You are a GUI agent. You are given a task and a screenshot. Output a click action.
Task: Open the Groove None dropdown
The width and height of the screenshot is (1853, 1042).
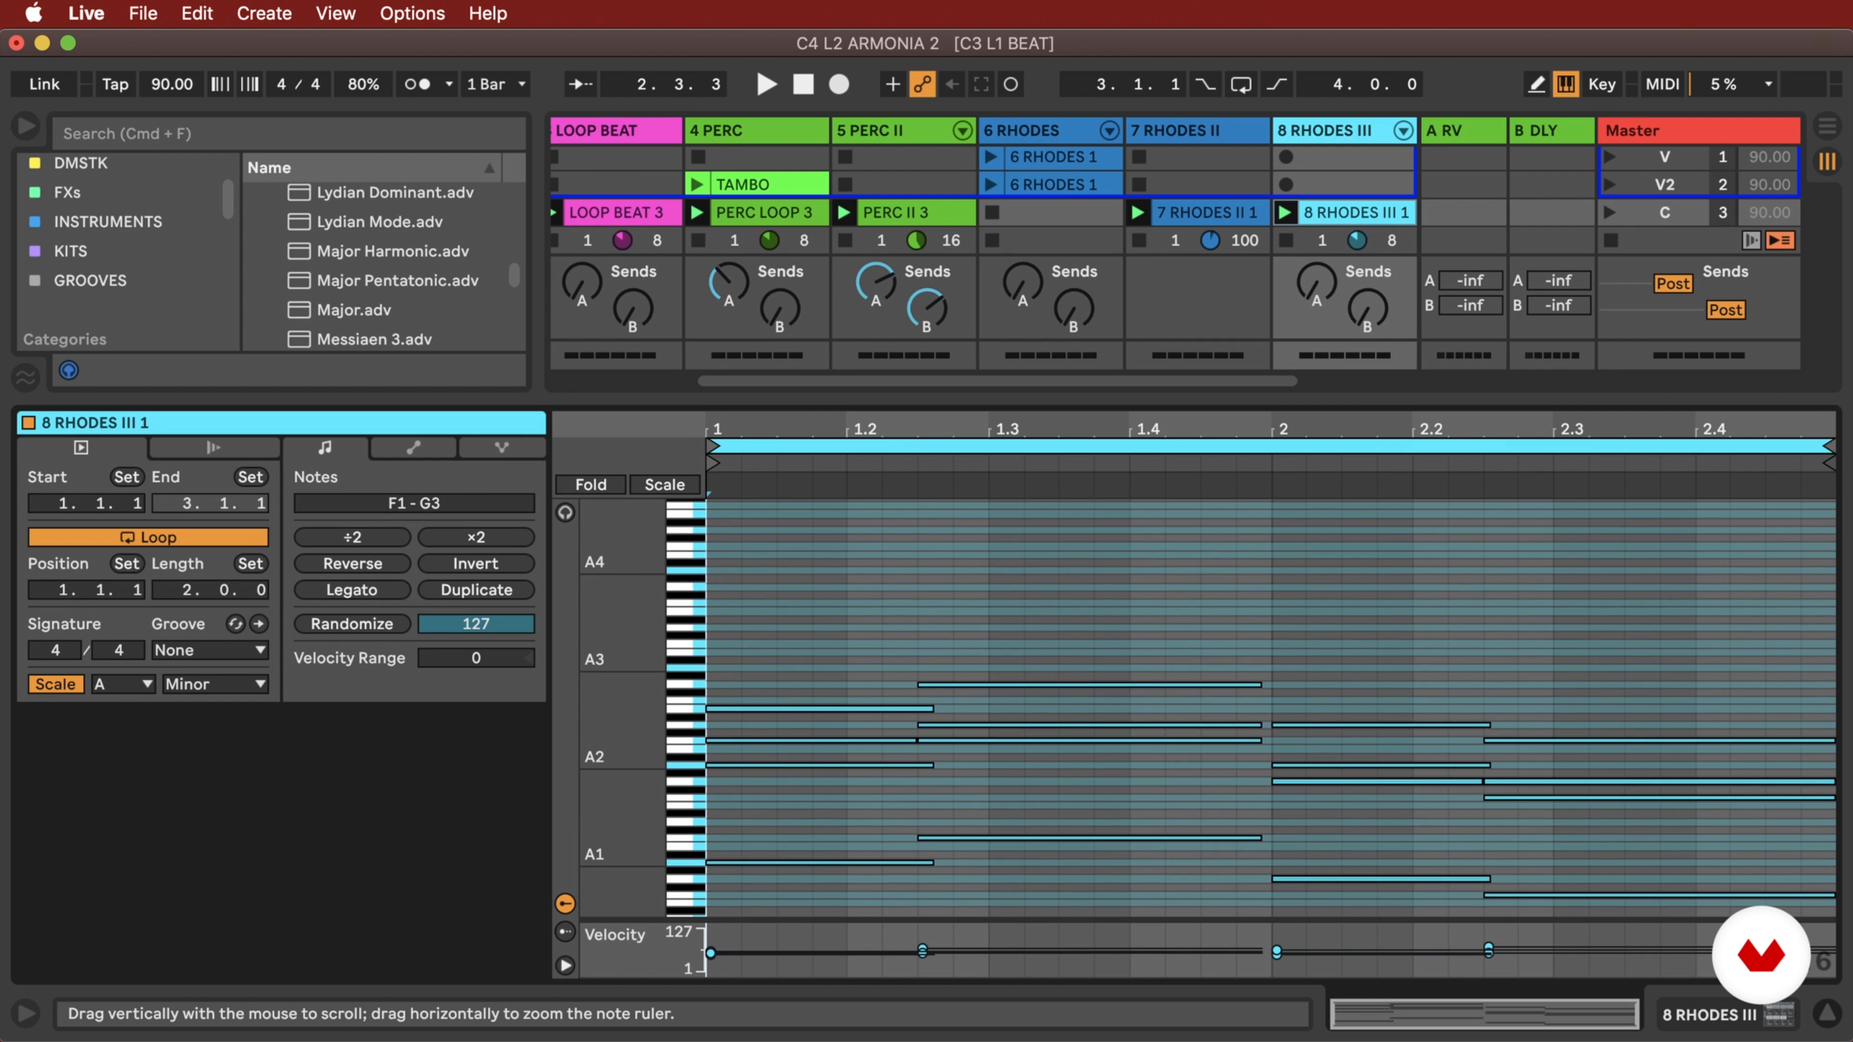209,650
